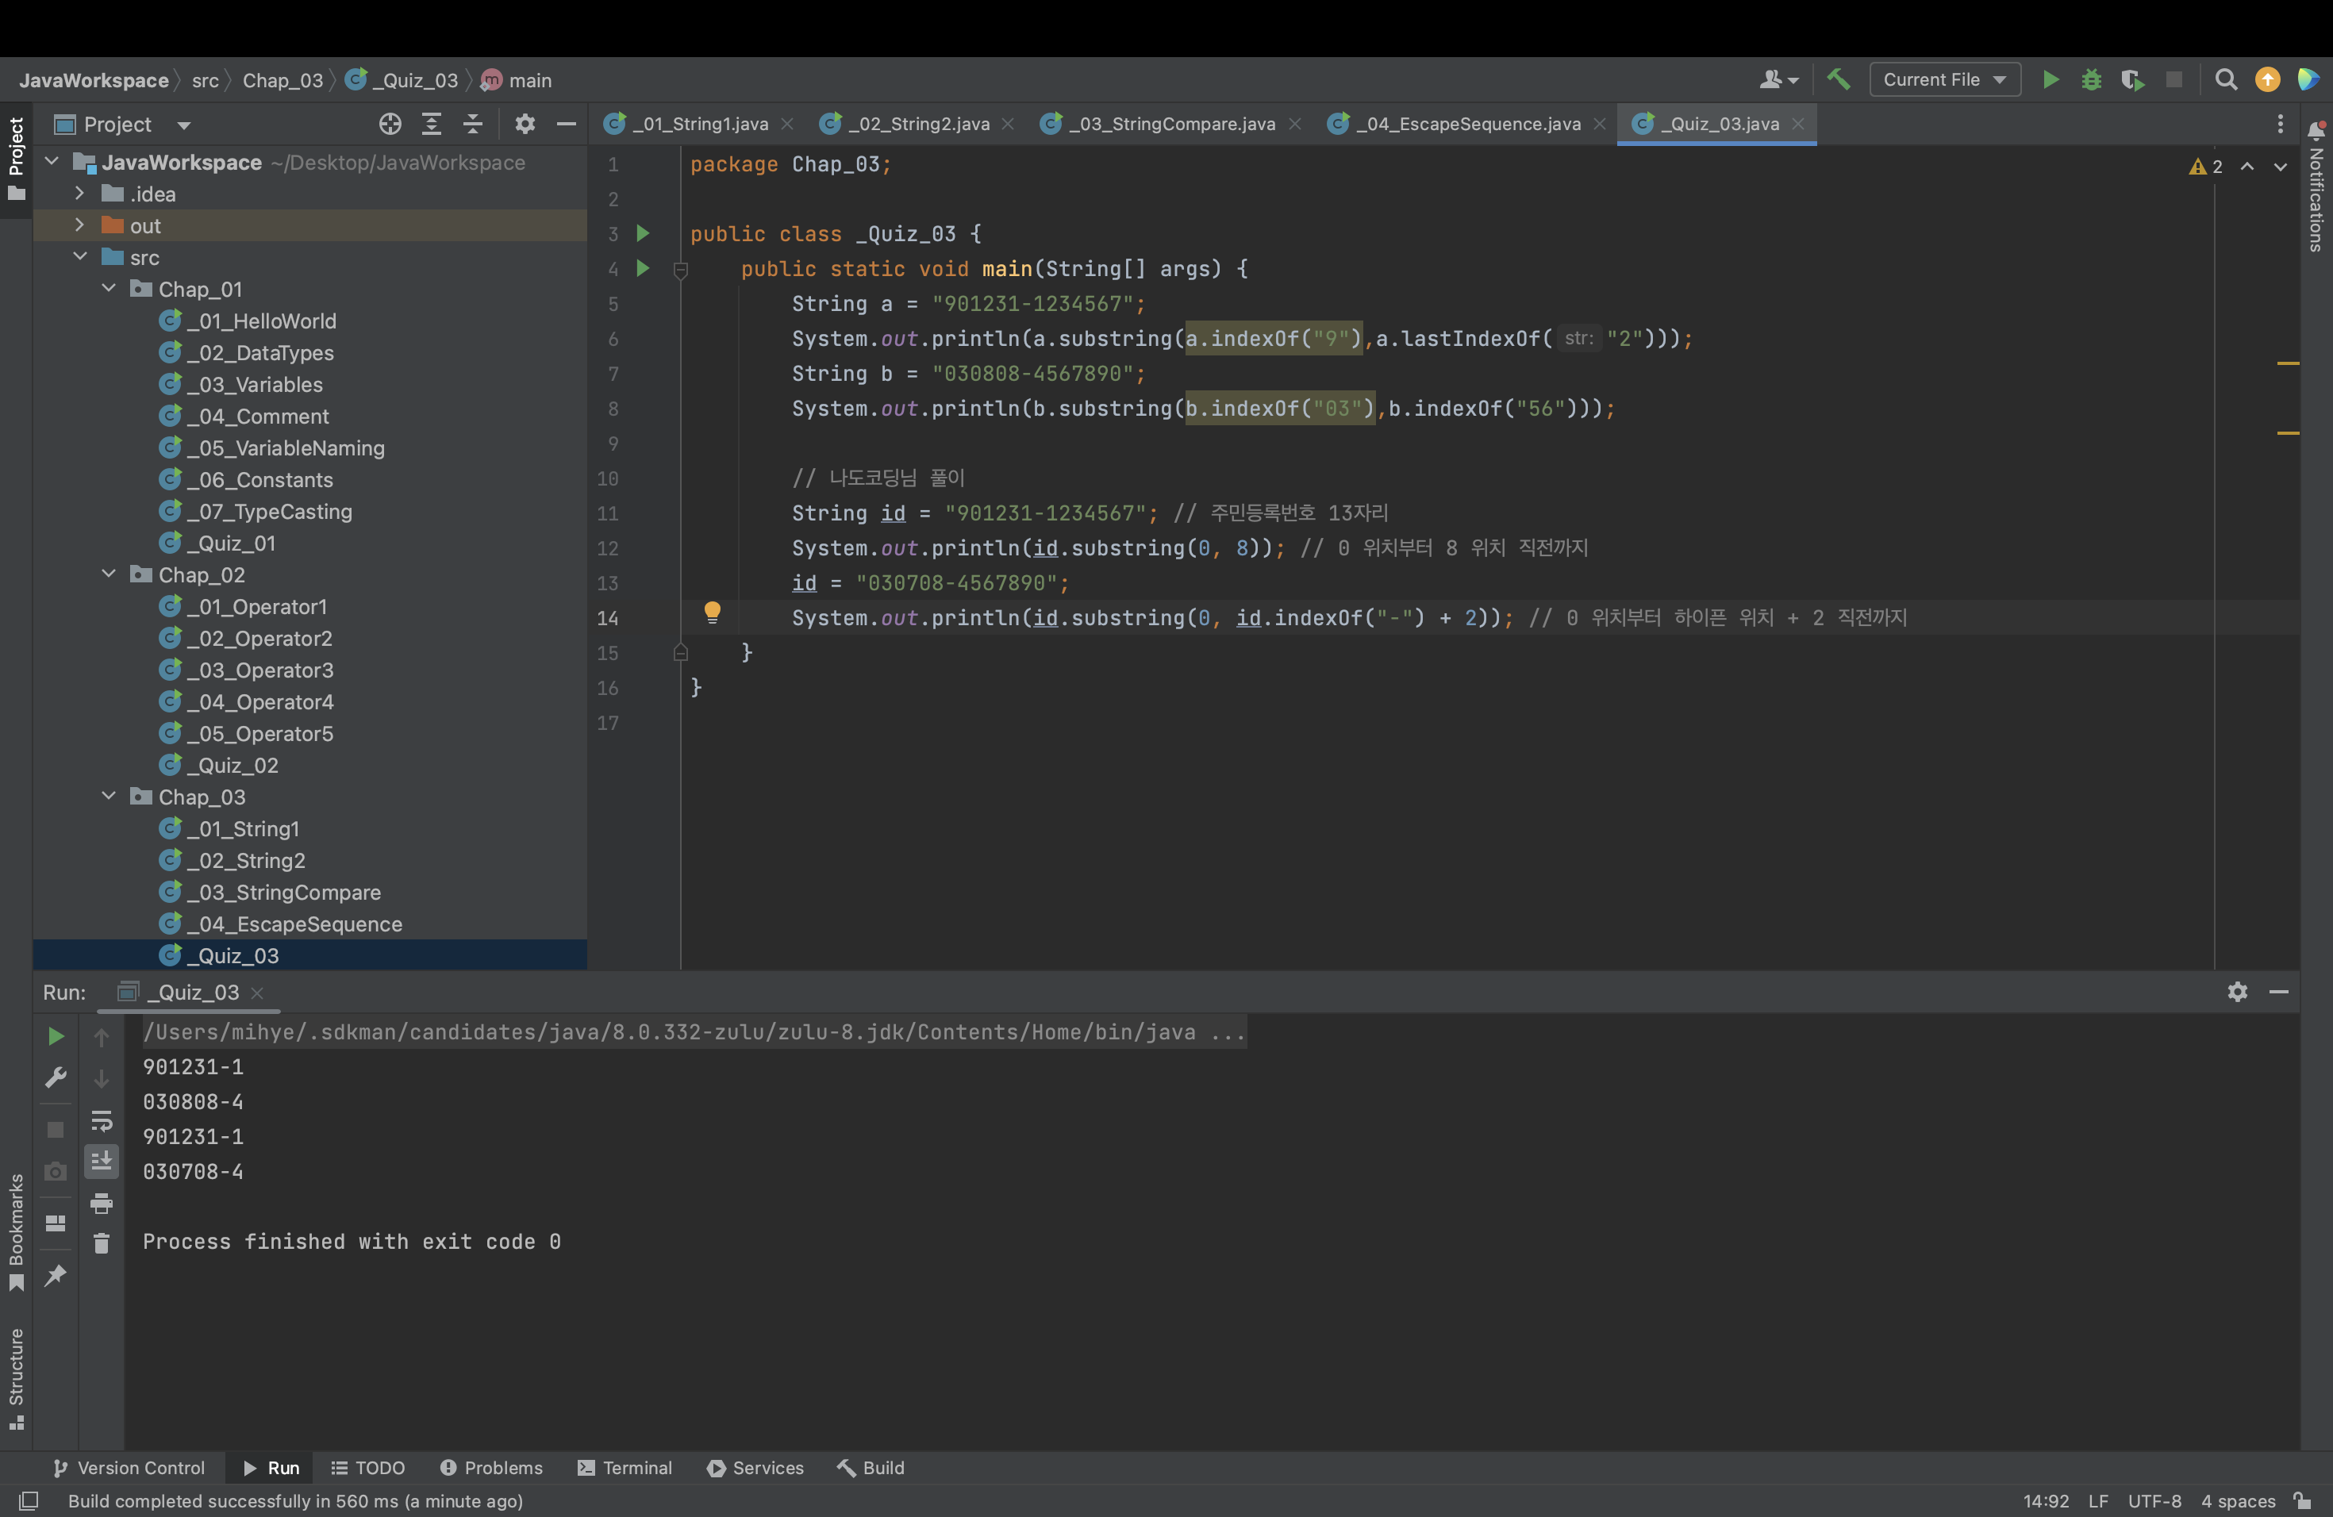
Task: Clear run output with trash icon
Action: tap(101, 1243)
